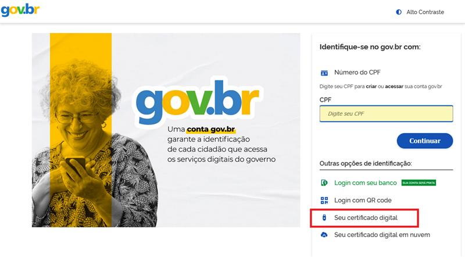Toggle Alto Contraste mode
465x257 pixels.
pyautogui.click(x=420, y=12)
